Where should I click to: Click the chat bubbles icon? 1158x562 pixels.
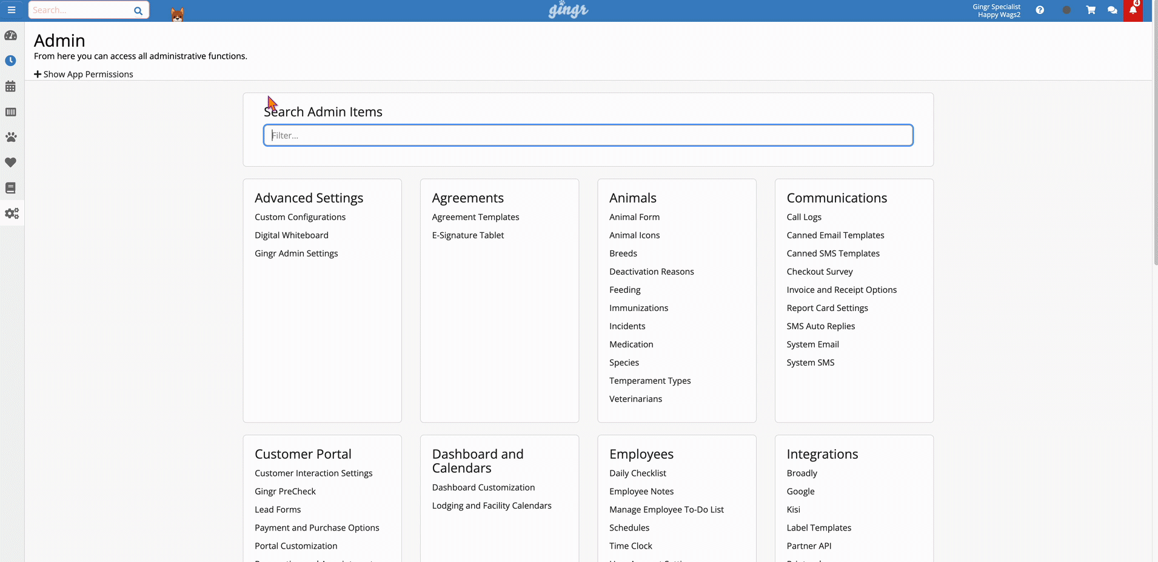tap(1112, 10)
